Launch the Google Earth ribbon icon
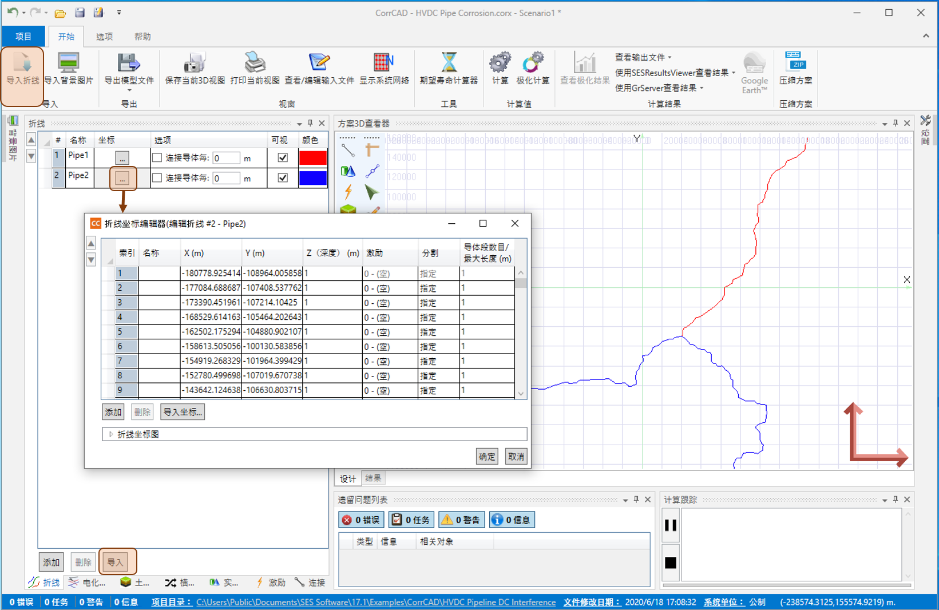 click(754, 62)
